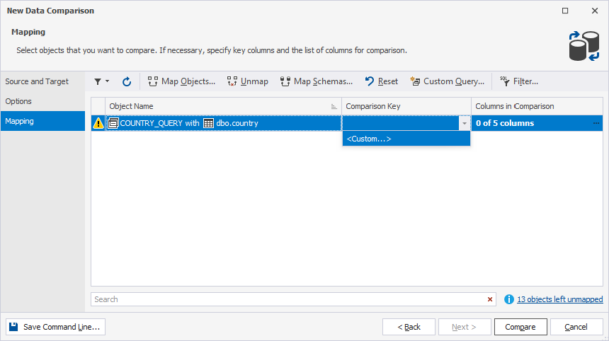Reset the mapping using the Reset button
Viewport: 609px width, 341px height.
click(381, 81)
